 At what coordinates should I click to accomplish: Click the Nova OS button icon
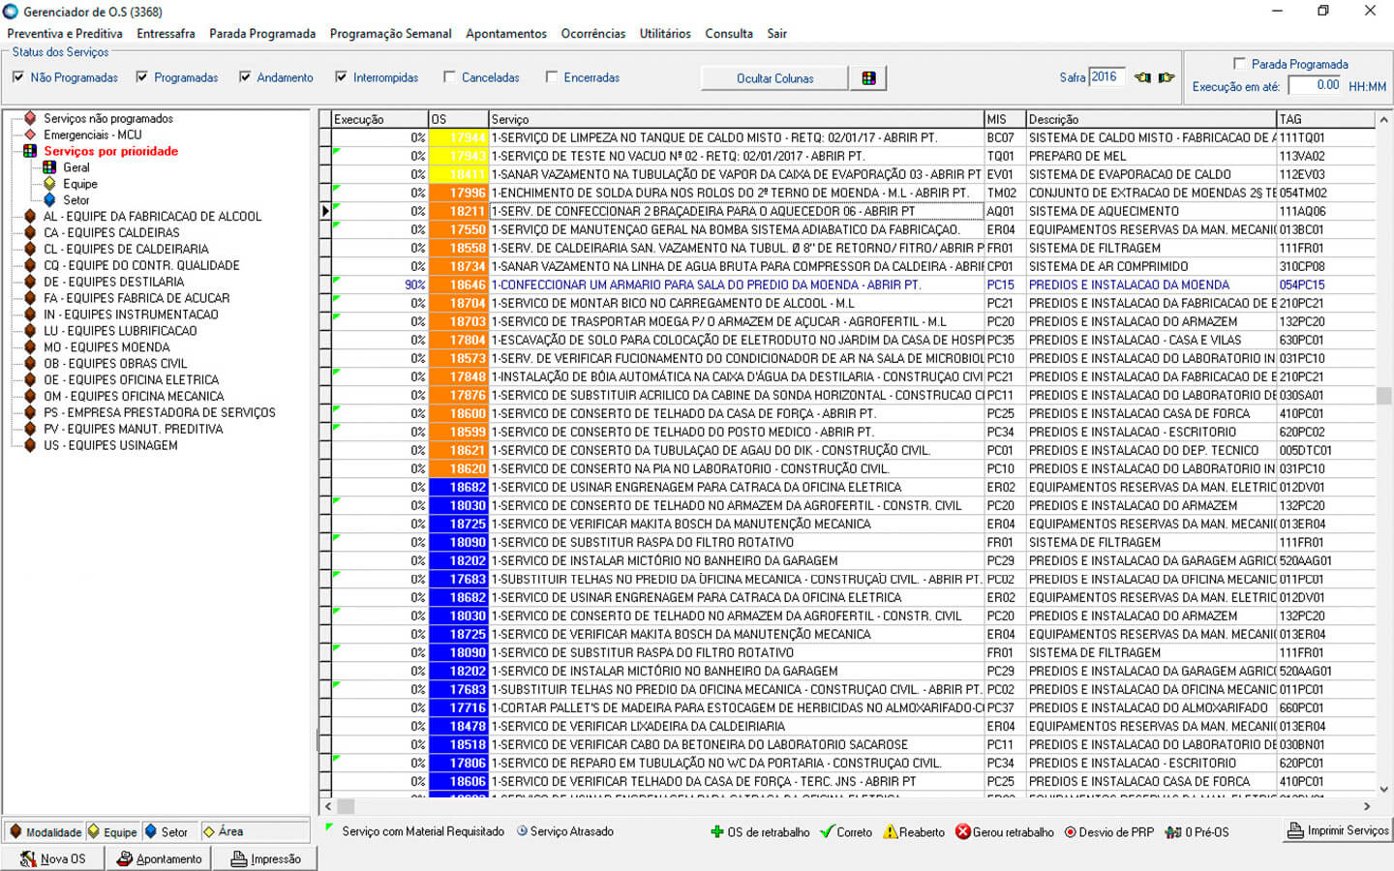coord(28,858)
